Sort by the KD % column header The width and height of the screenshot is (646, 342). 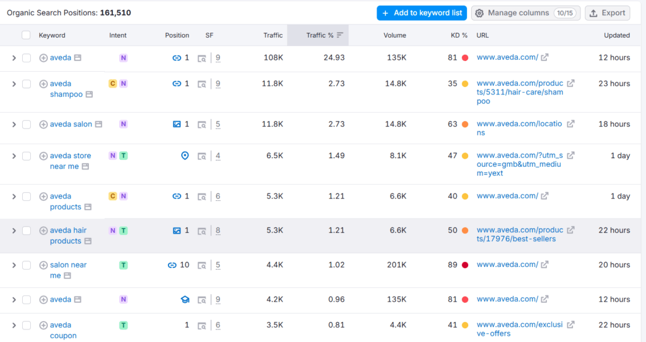(459, 35)
